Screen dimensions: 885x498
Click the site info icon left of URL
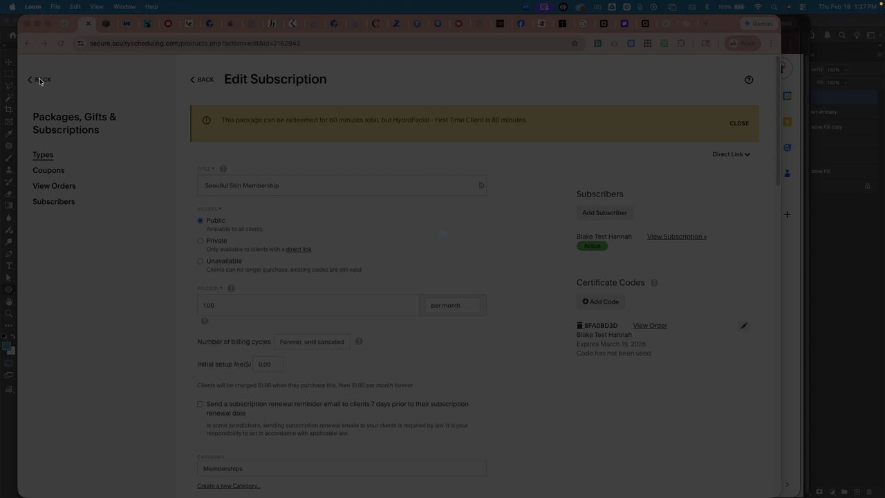pos(81,43)
